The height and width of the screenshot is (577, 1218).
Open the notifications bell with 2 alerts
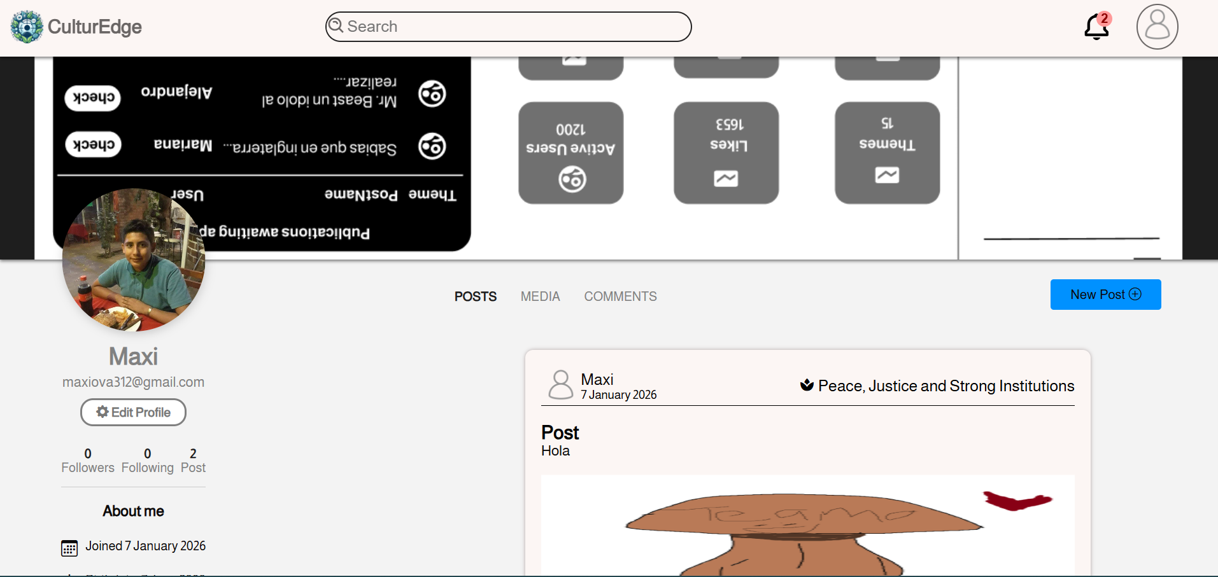[x=1096, y=27]
